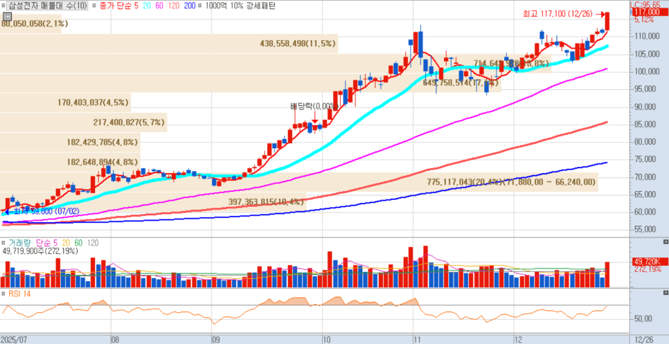Click the 5.12% change label on price axis
Viewport: 669px width, 344px height.
click(x=644, y=20)
